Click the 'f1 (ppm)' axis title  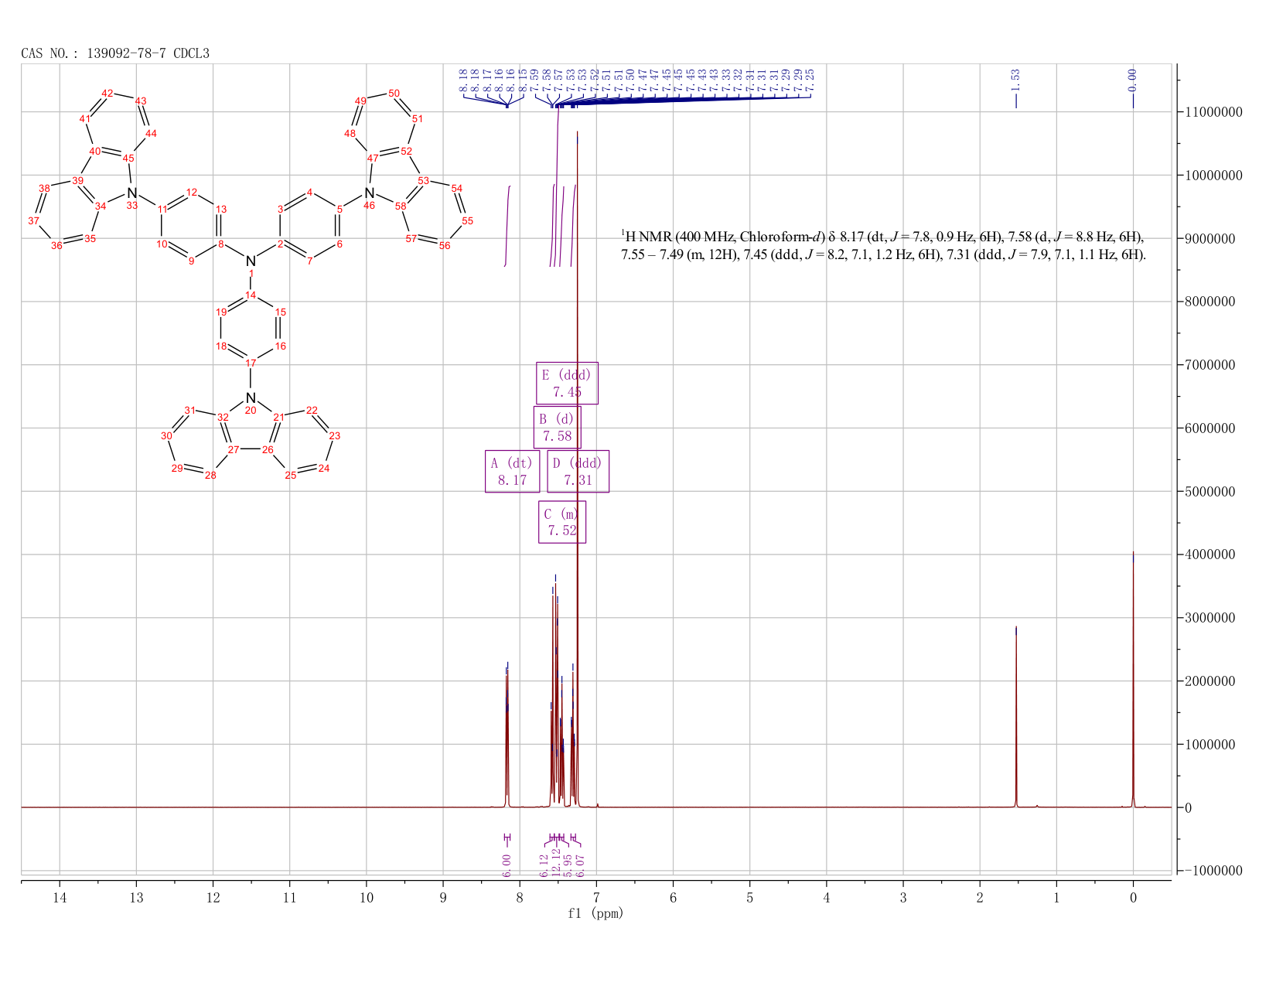coord(595,913)
